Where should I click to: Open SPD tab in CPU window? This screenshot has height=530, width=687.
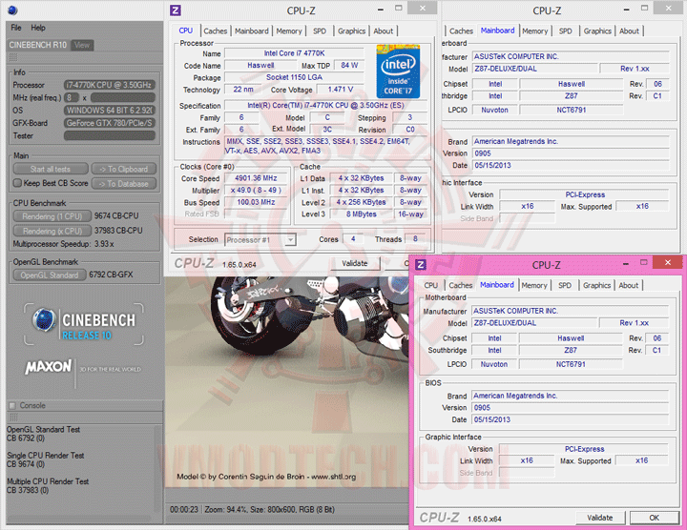320,31
